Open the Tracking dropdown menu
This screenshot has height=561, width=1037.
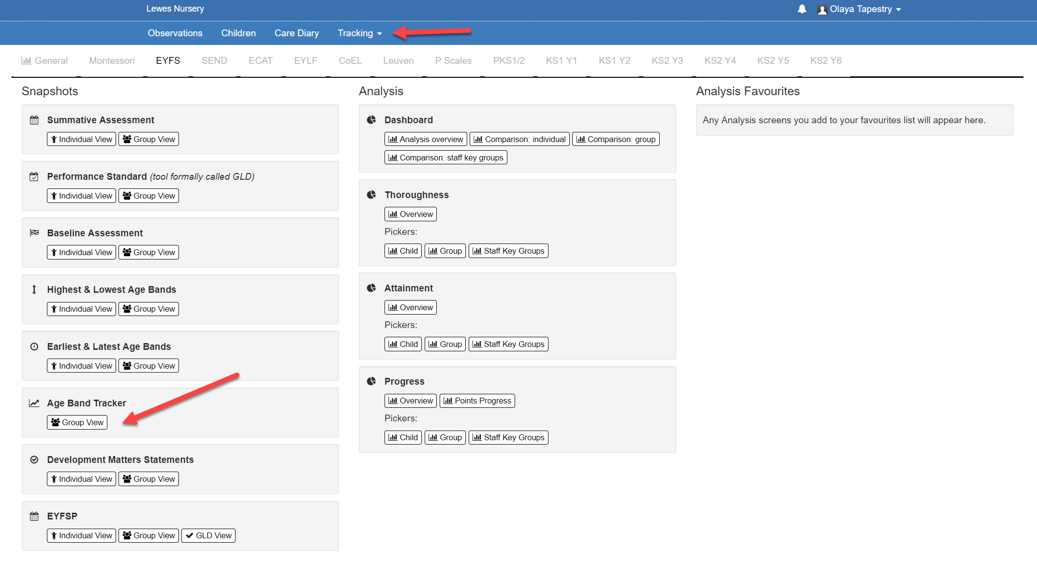click(x=359, y=33)
